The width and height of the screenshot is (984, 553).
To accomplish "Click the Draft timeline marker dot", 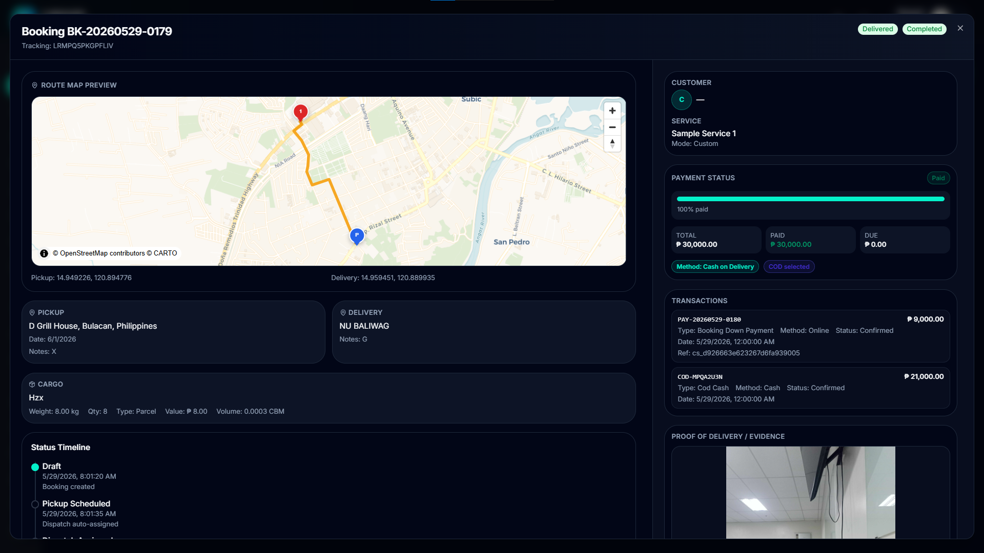I will point(35,467).
